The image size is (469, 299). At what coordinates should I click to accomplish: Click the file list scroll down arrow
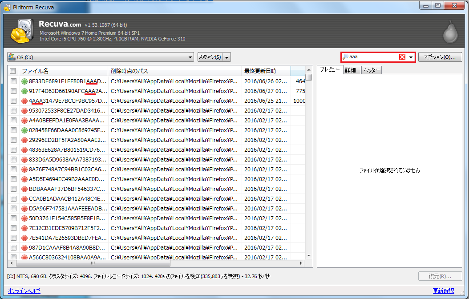point(309,256)
